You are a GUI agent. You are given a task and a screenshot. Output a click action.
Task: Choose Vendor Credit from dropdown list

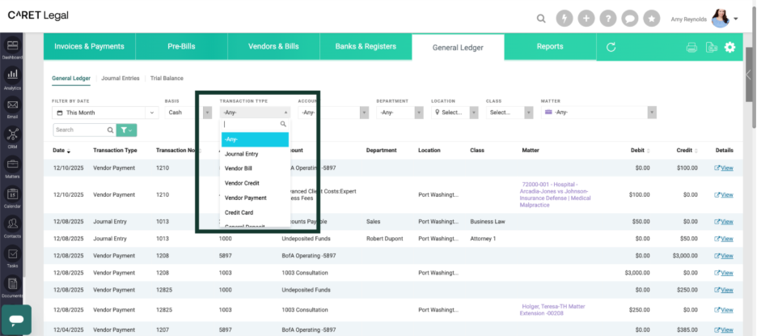(255, 183)
